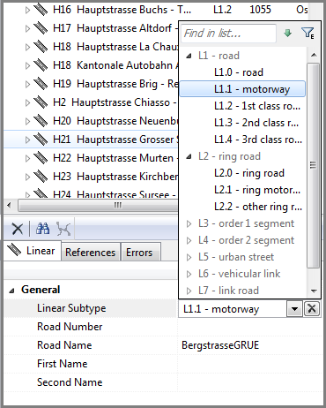Clear Linear Subtype with the X button
326x408 pixels.
[x=312, y=309]
